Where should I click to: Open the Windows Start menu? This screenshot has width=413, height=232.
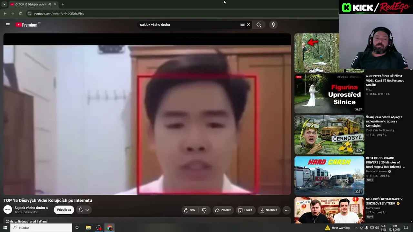5,228
